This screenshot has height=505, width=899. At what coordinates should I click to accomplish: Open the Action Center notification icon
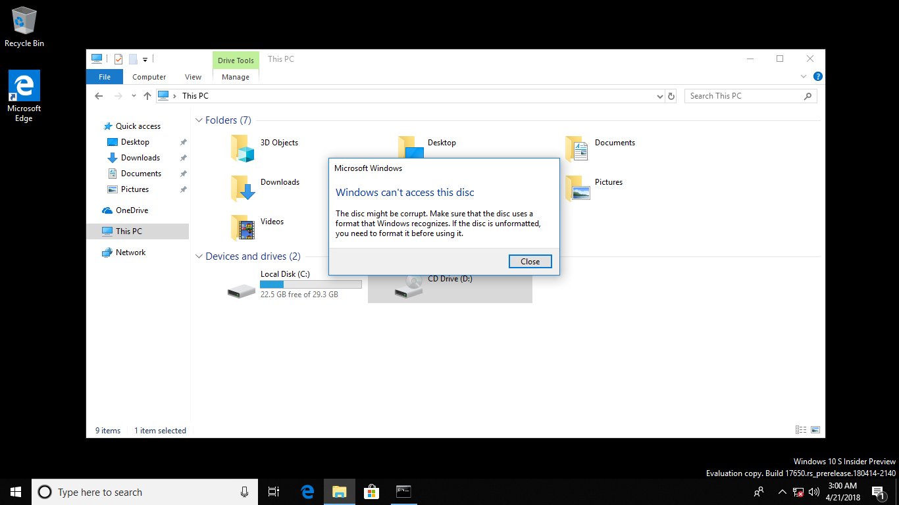click(x=877, y=492)
